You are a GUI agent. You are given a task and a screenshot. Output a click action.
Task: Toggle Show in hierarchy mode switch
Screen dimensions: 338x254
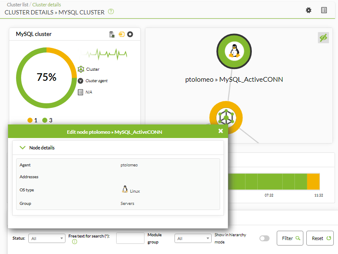[264, 238]
